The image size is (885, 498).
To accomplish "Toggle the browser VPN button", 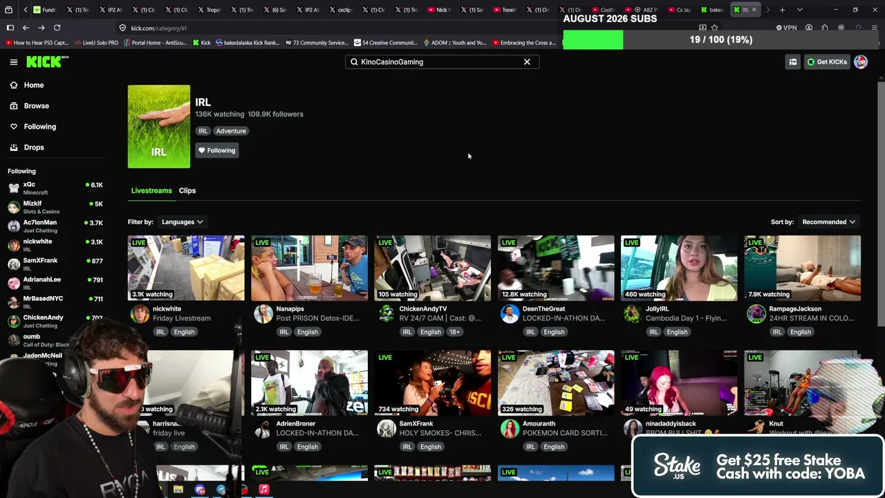I will click(x=787, y=28).
